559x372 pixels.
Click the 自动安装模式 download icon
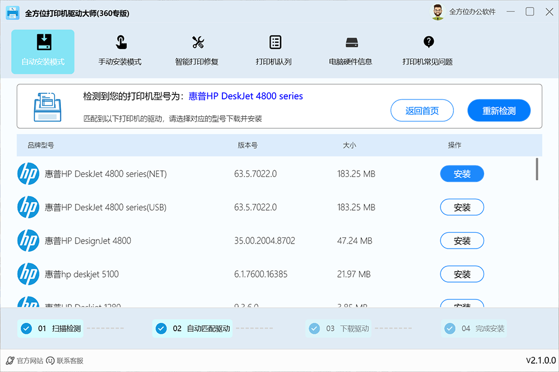(43, 42)
